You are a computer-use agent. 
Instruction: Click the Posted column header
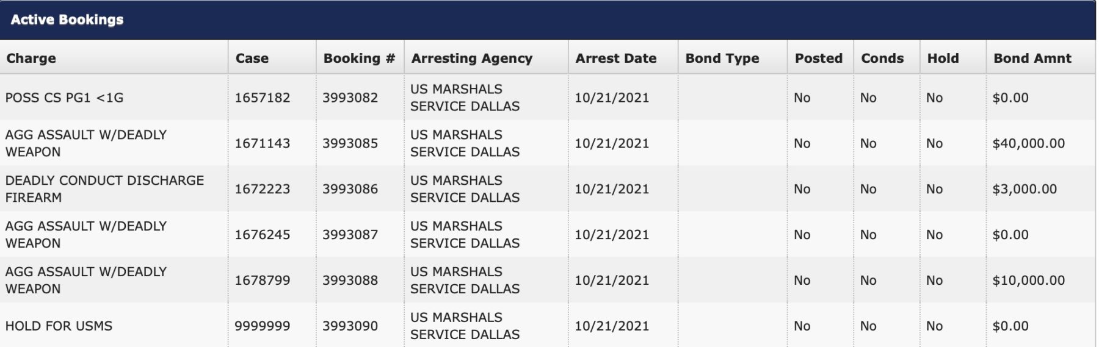click(x=818, y=59)
